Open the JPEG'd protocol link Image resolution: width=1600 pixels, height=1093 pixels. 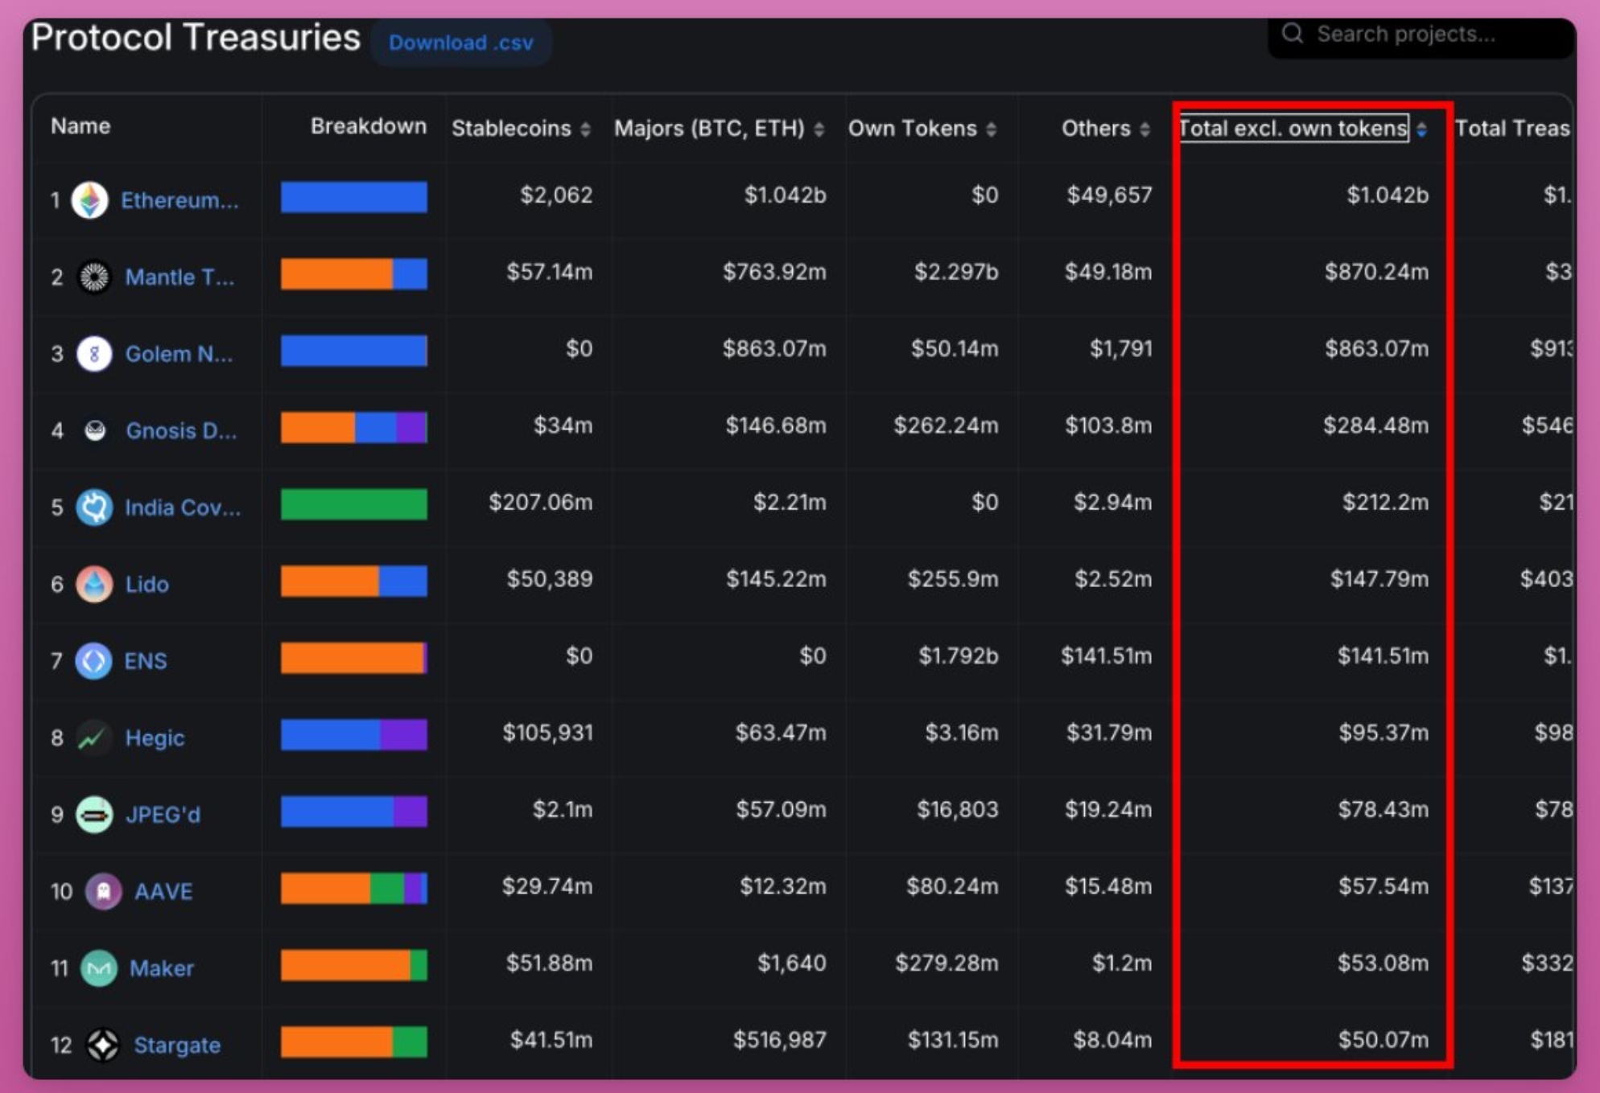(163, 814)
